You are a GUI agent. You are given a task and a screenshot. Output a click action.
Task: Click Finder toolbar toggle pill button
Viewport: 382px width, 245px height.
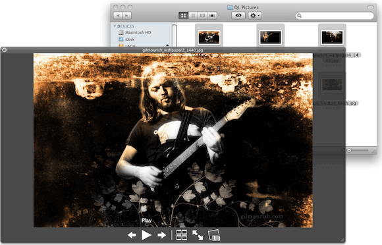[x=370, y=7]
